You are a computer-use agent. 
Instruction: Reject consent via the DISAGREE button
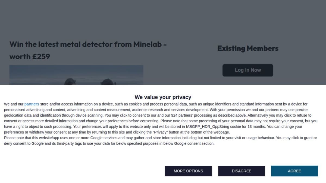242,171
